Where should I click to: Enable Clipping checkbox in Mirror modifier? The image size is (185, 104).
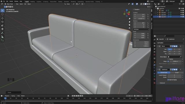(168, 59)
